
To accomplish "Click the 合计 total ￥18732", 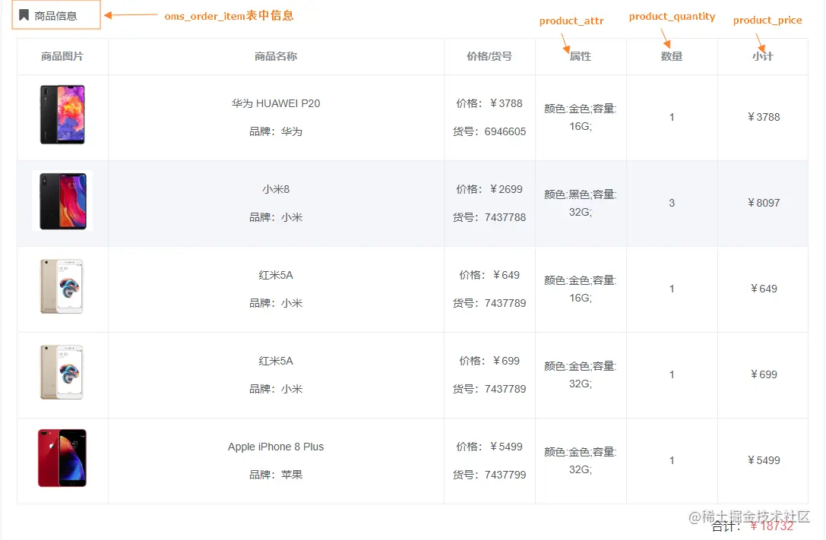I will tap(772, 526).
